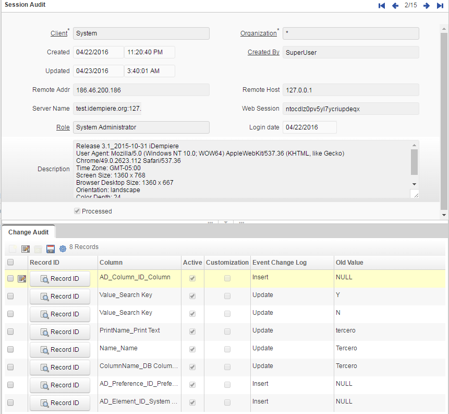Click the edit record icon in Change Audit toolbar

click(26, 249)
